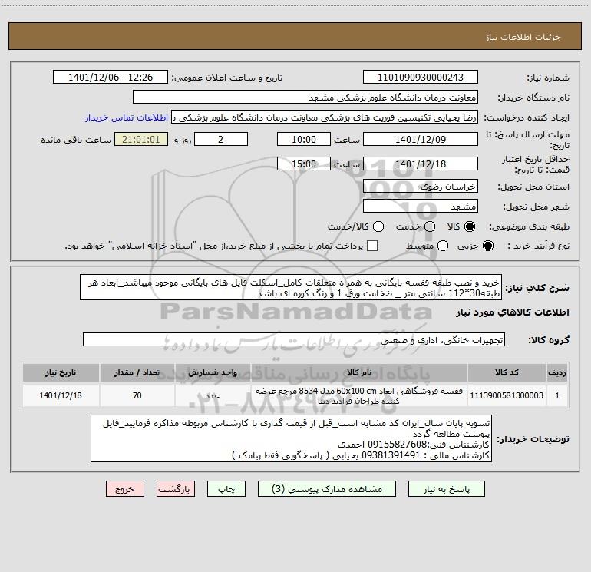591x572 pixels.
Task: Click the table need date 1401/12/18 cell
Action: (x=61, y=395)
